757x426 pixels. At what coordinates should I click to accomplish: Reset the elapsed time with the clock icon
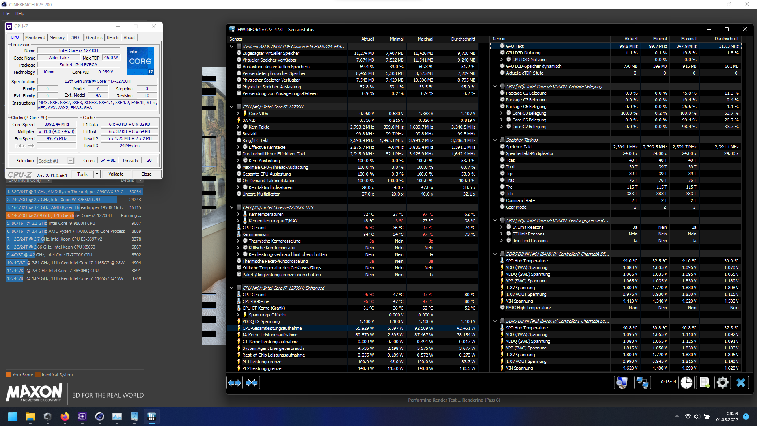pyautogui.click(x=686, y=383)
